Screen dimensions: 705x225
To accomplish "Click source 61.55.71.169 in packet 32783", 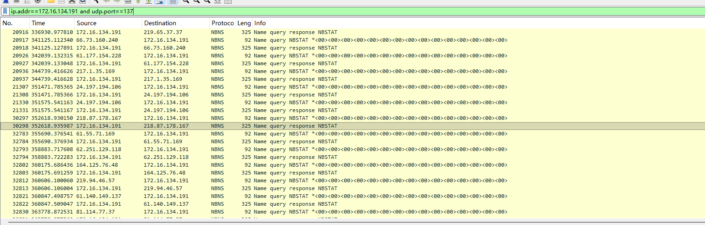I will [95, 134].
